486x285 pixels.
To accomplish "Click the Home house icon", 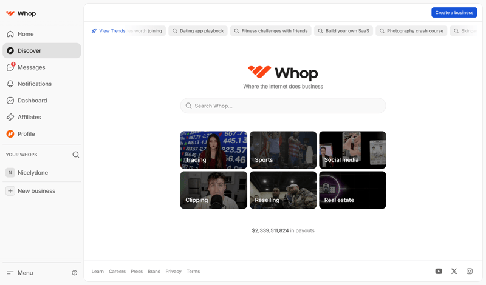I will click(x=10, y=34).
